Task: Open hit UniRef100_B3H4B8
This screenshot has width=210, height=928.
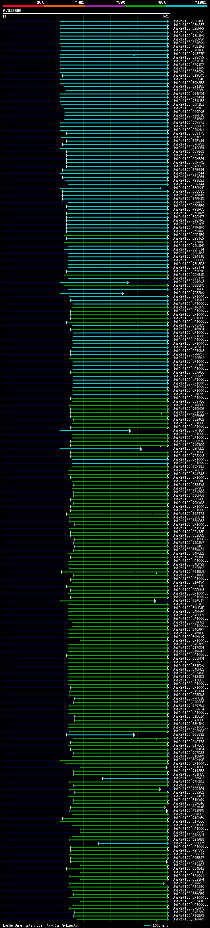Action: tap(188, 21)
